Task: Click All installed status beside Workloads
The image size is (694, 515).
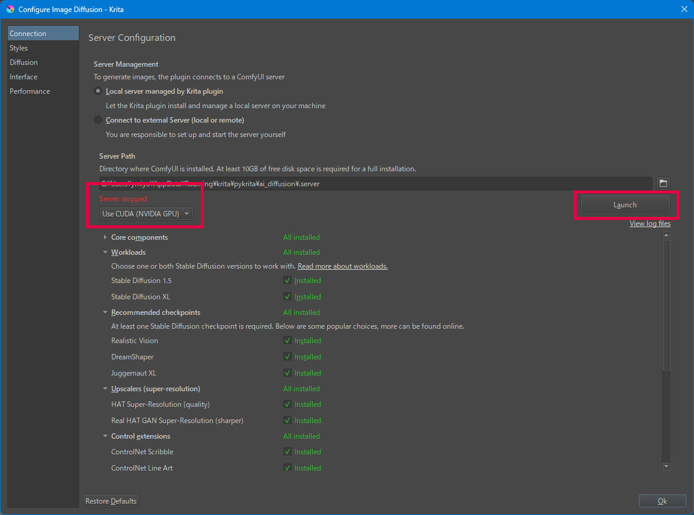Action: click(x=301, y=252)
